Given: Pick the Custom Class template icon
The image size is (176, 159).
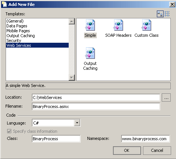Looking at the screenshot, I should click(146, 25).
